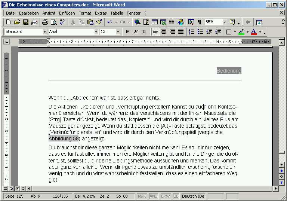Run the spelling and grammar check
Image resolution: width=287 pixels, height=201 pixels.
[62, 22]
